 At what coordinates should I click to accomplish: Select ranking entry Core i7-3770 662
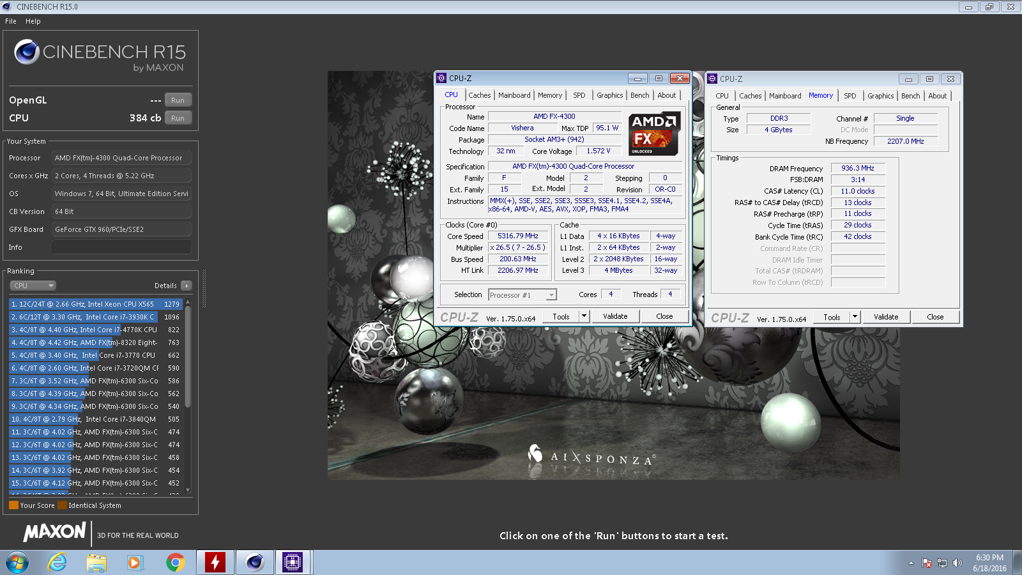pos(96,355)
